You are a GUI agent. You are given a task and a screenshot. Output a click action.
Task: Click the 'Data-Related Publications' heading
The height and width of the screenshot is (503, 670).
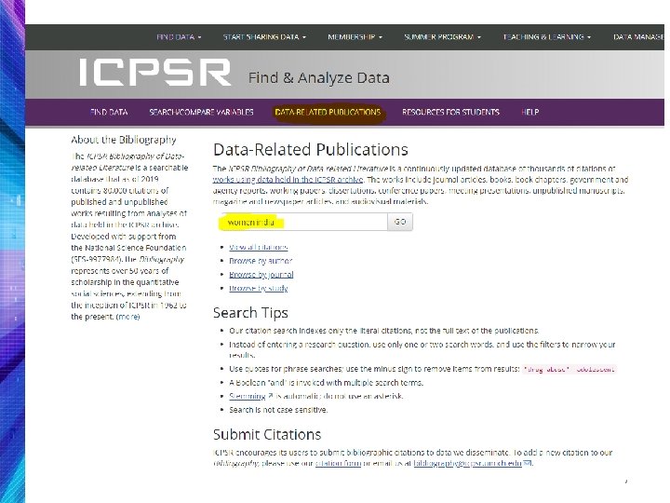point(311,150)
